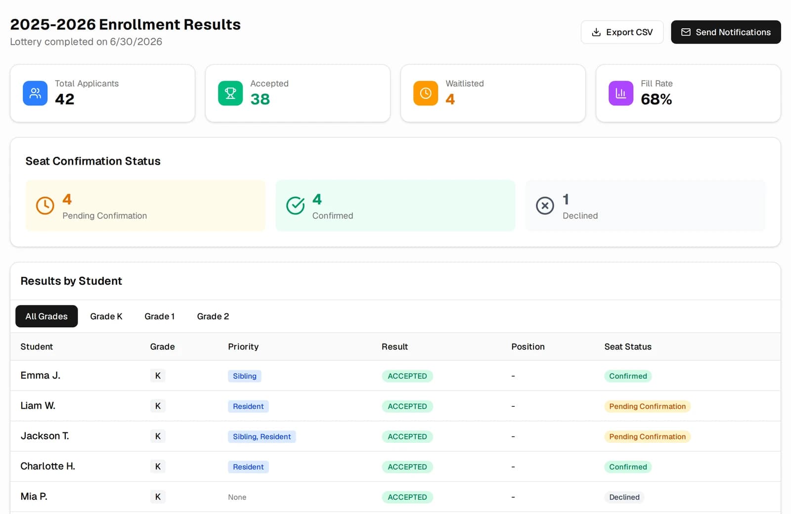Select the All Grades tab

point(46,316)
